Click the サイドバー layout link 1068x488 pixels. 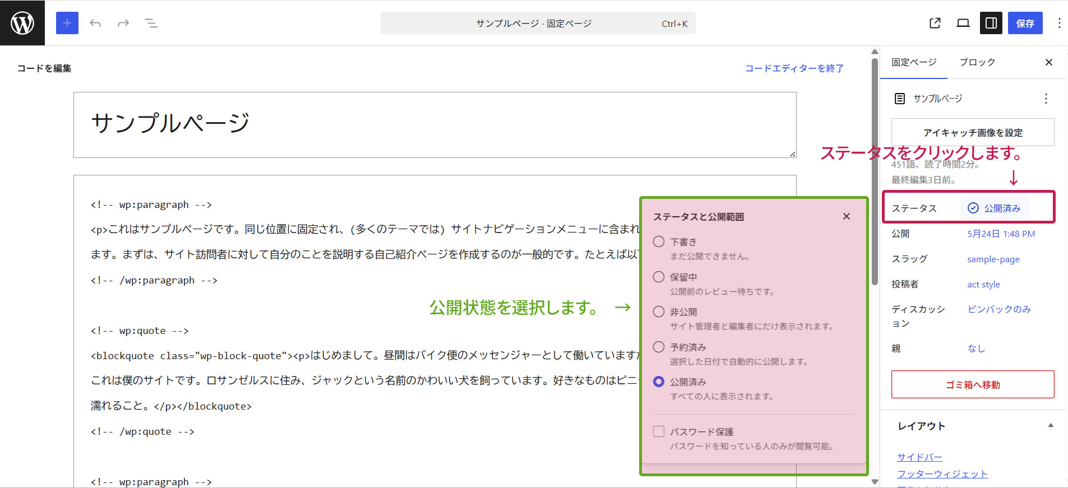point(919,457)
